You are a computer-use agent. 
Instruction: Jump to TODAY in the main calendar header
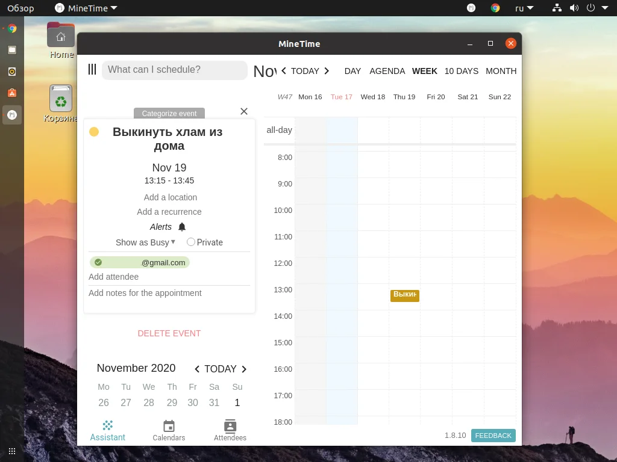coord(305,71)
